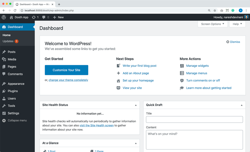Screen dimensions: 250x152
Task: Click the Manage menus link
Action: pyautogui.click(x=197, y=73)
